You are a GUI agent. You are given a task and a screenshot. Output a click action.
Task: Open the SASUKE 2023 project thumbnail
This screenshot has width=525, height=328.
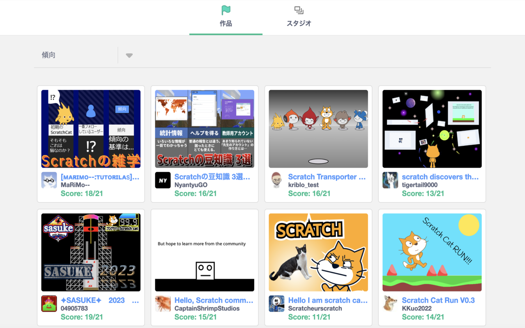click(91, 252)
